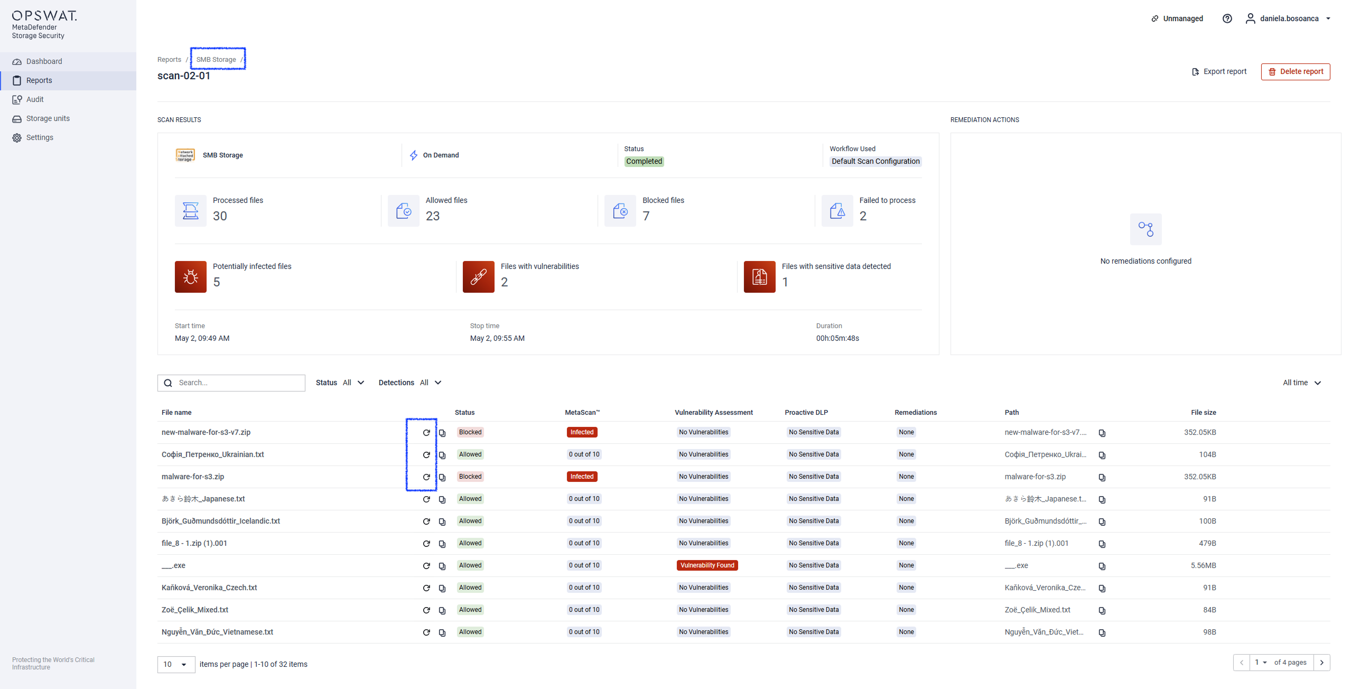The width and height of the screenshot is (1351, 689).
Task: Click Proactive DLP column header
Action: [806, 413]
